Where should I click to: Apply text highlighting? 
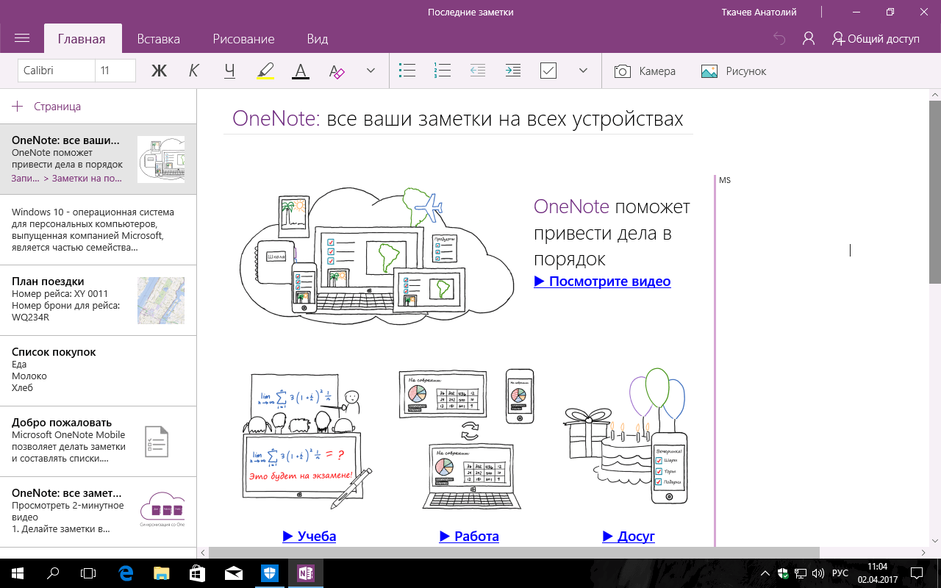point(265,71)
